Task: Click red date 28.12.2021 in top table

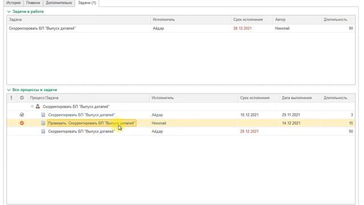Action: [x=242, y=28]
